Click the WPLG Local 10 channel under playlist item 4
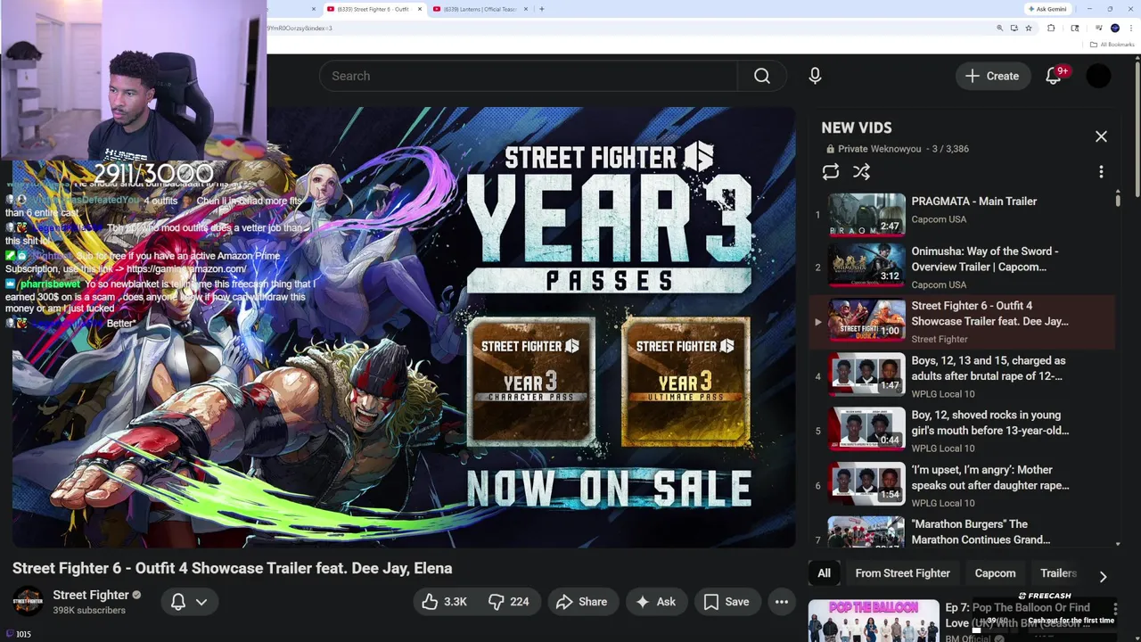The image size is (1141, 642). pyautogui.click(x=943, y=394)
